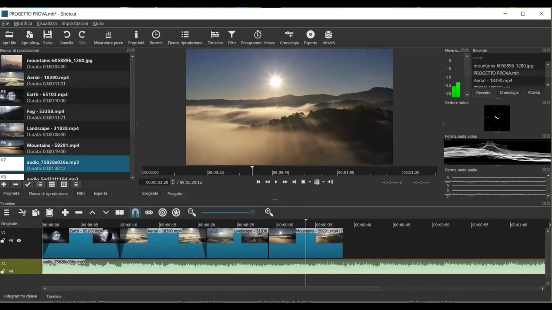Screen dimensions: 552x310
Task: Open the timeline hamburger menu
Action: (6, 212)
